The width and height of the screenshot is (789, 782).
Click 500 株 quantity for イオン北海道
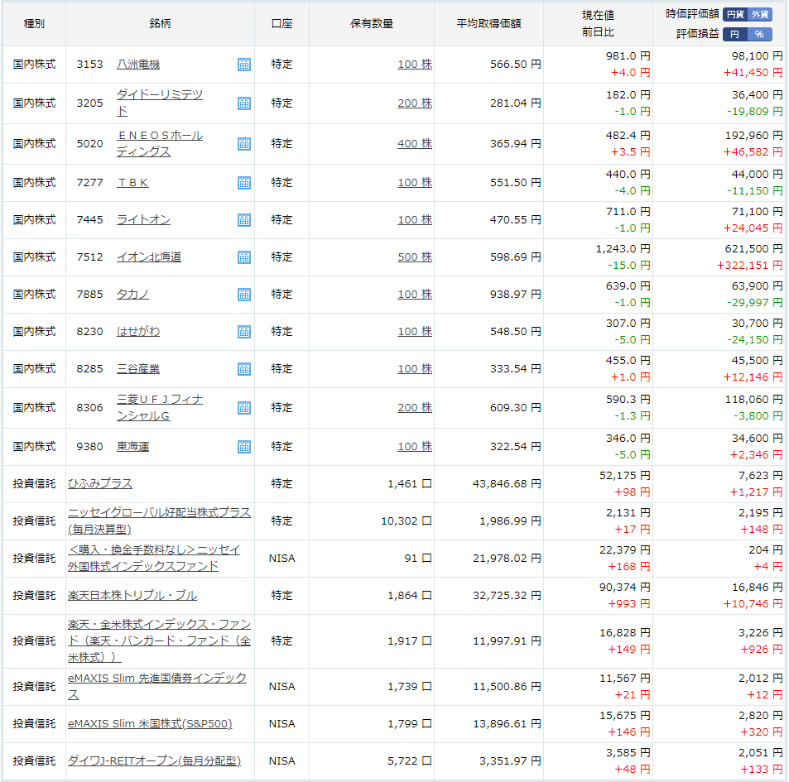tap(415, 257)
